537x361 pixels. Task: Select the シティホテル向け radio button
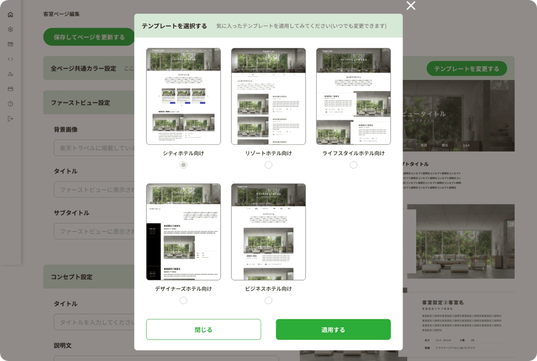[183, 165]
